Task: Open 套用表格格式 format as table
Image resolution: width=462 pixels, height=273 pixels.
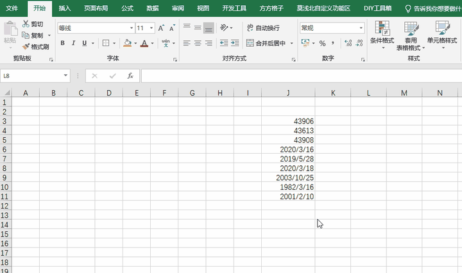Action: 411,36
